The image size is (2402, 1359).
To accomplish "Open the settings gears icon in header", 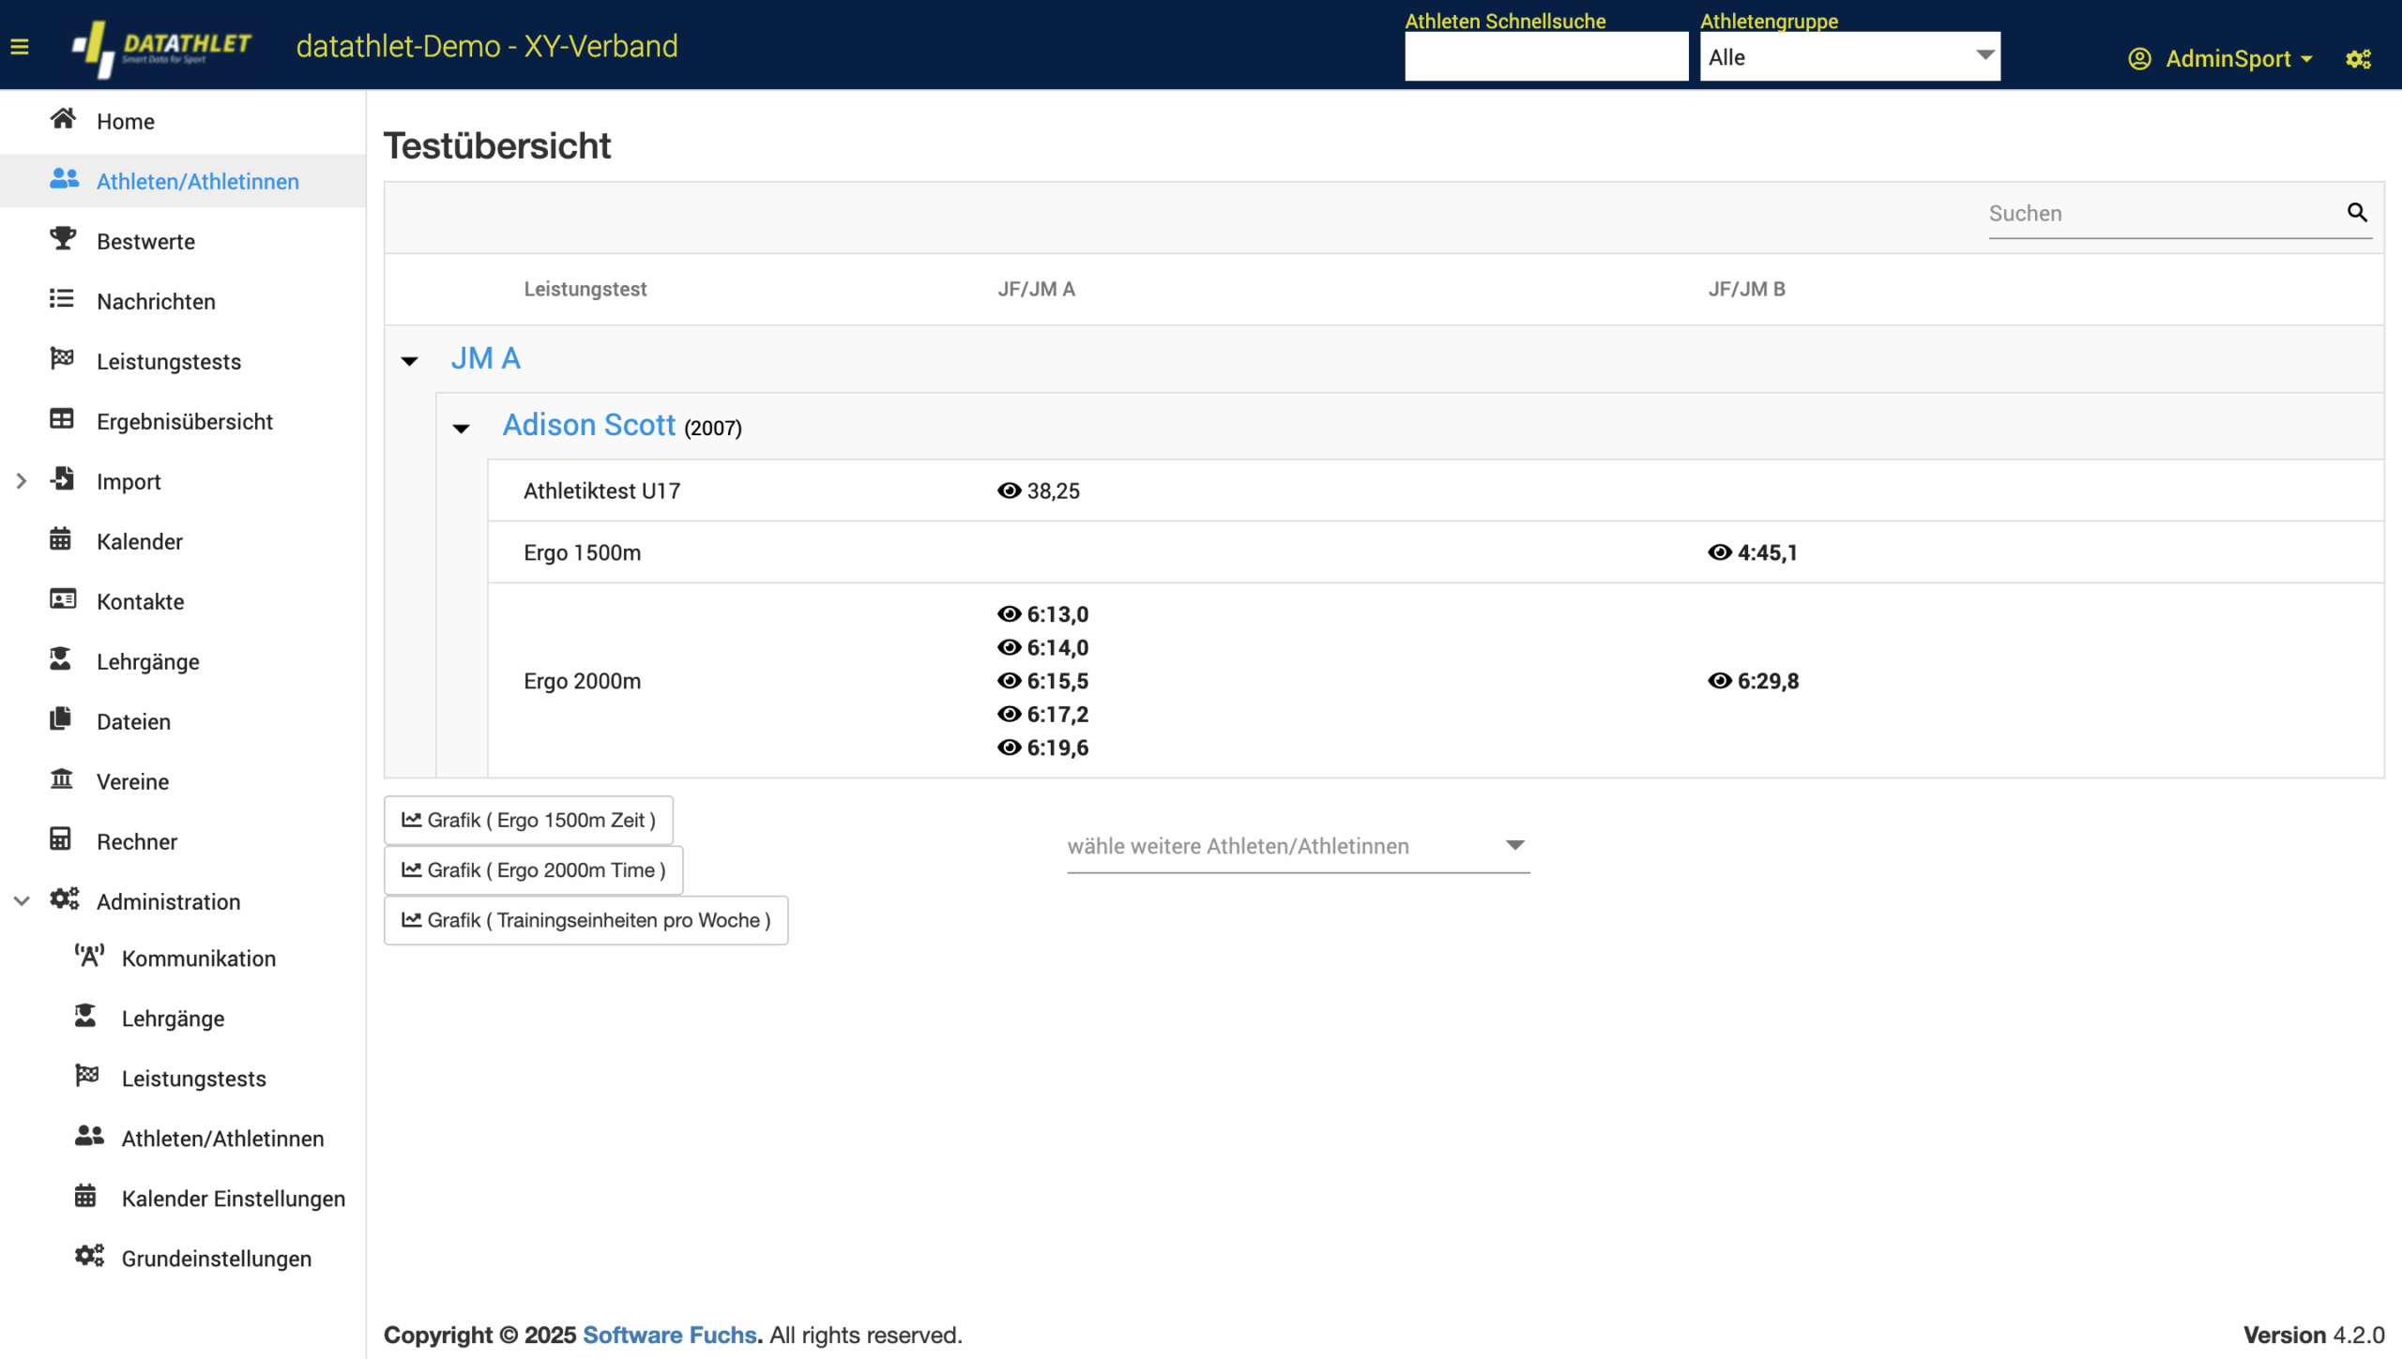I will tap(2358, 59).
